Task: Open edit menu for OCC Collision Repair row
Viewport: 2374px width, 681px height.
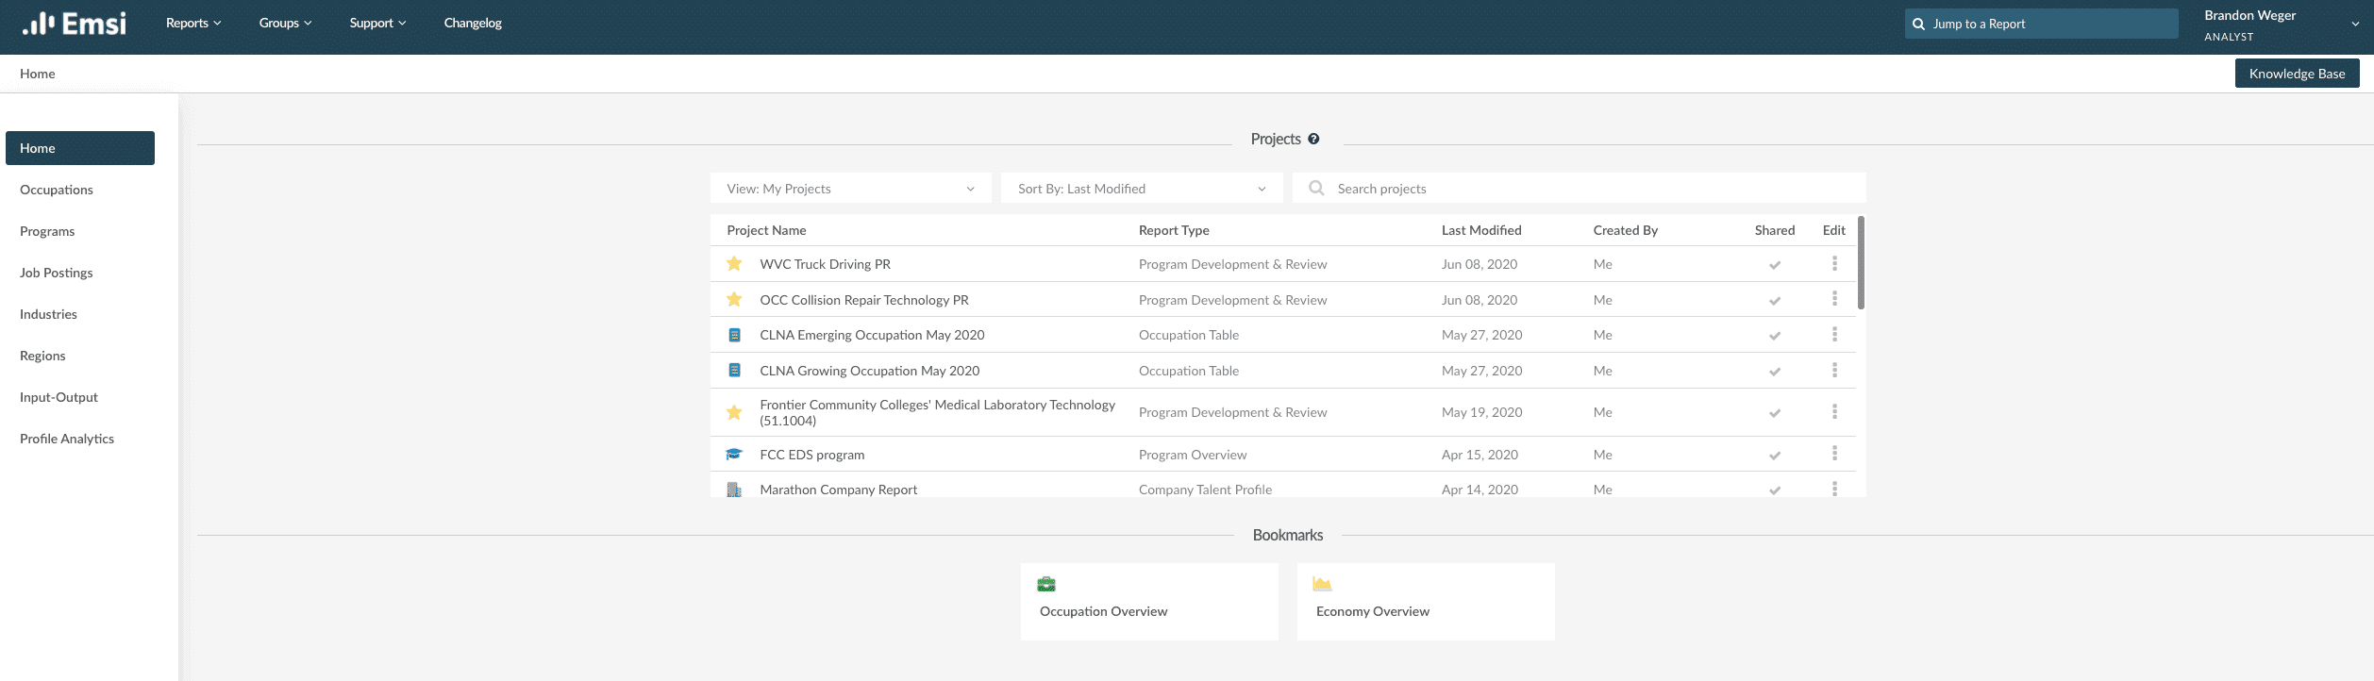Action: [1834, 299]
